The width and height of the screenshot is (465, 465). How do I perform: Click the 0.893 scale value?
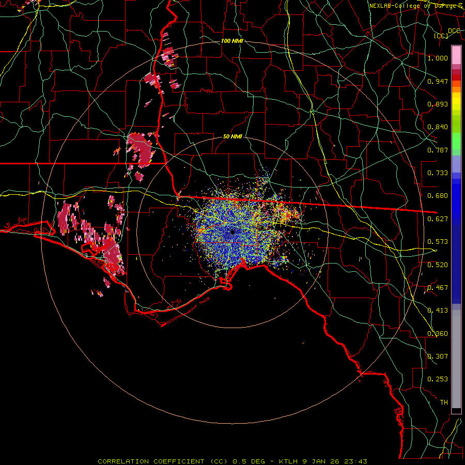[438, 104]
